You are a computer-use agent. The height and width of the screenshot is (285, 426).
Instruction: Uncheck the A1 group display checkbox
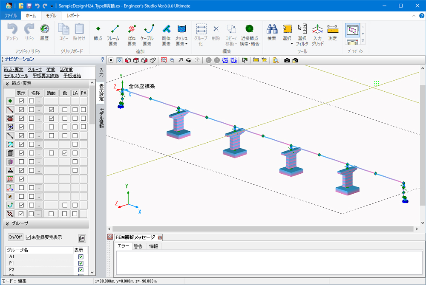click(81, 257)
